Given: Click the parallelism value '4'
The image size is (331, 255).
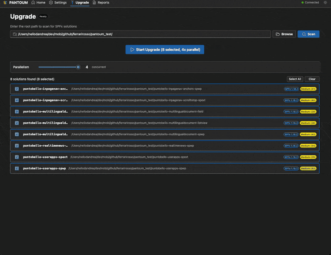Looking at the screenshot, I should click(x=87, y=67).
